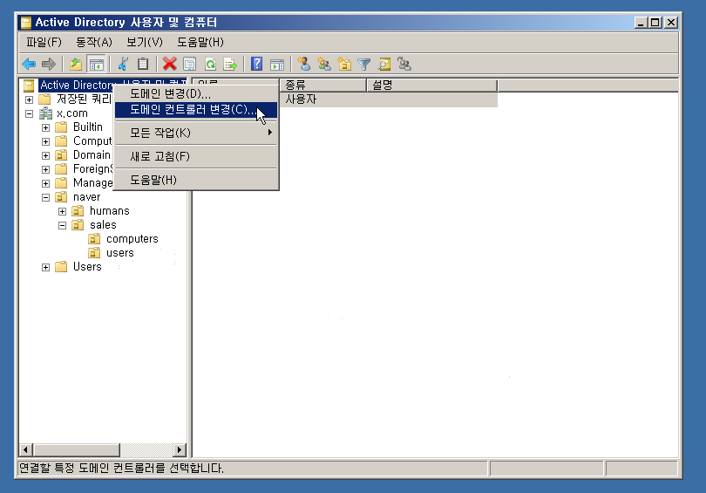Expand the Users container node
This screenshot has height=493, width=706.
45,267
